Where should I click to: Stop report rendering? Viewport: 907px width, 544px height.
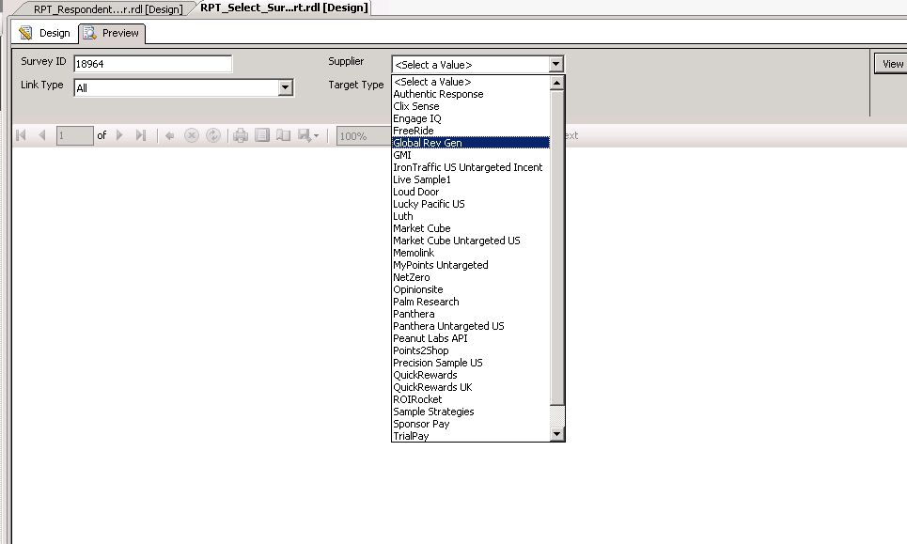(192, 135)
